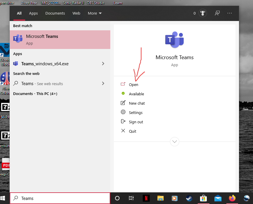Click Open to launch Microsoft Teams
253x204 pixels.
(133, 85)
